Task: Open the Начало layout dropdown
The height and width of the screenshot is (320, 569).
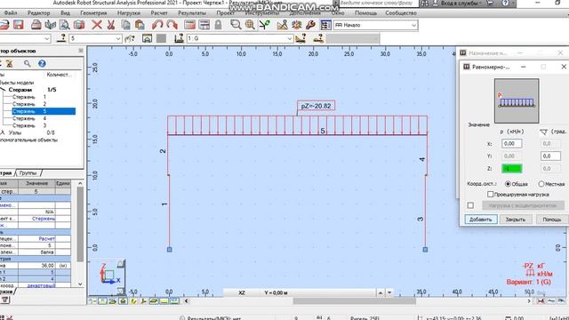Action: tap(414, 25)
